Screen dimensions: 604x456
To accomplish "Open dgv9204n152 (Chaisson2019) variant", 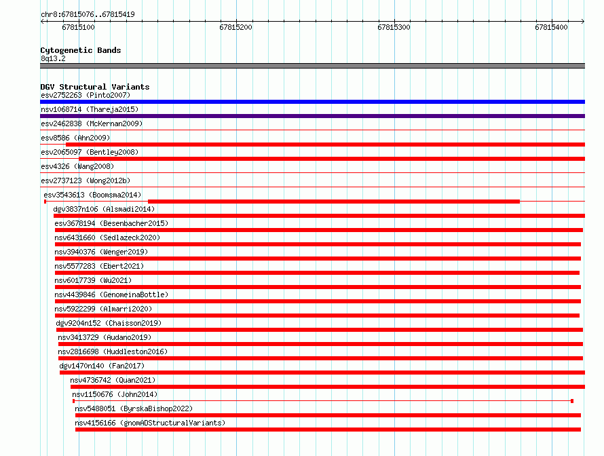I will [x=109, y=323].
